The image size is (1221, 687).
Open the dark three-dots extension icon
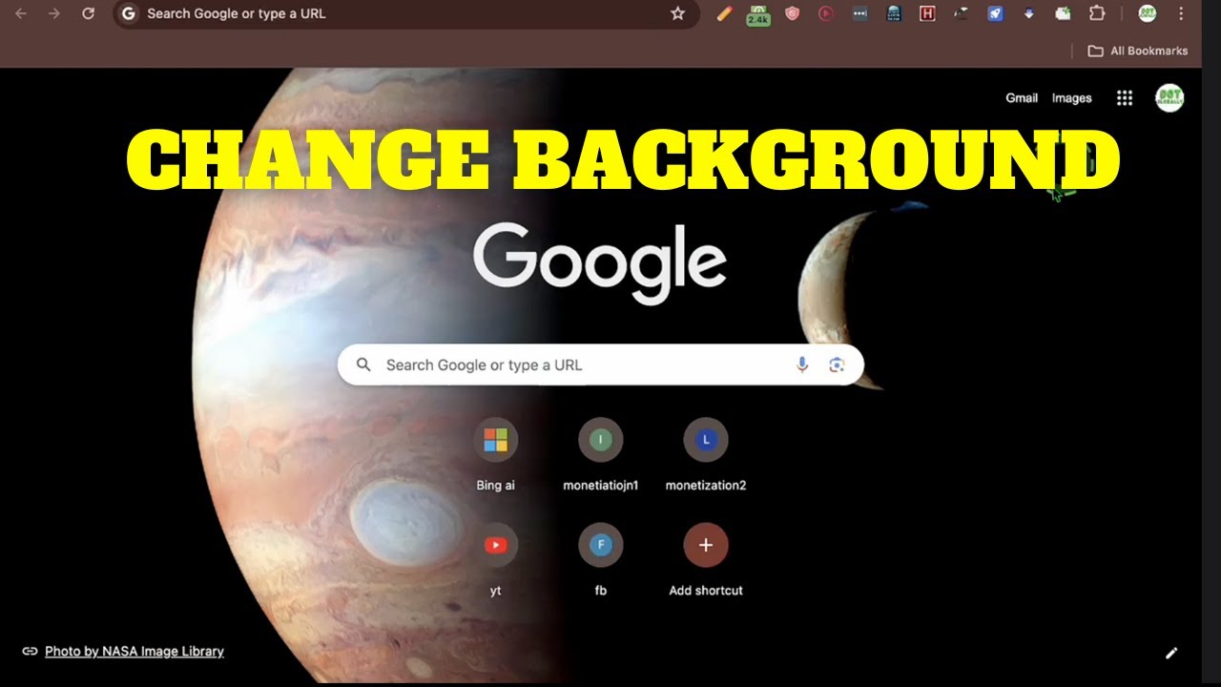click(860, 13)
